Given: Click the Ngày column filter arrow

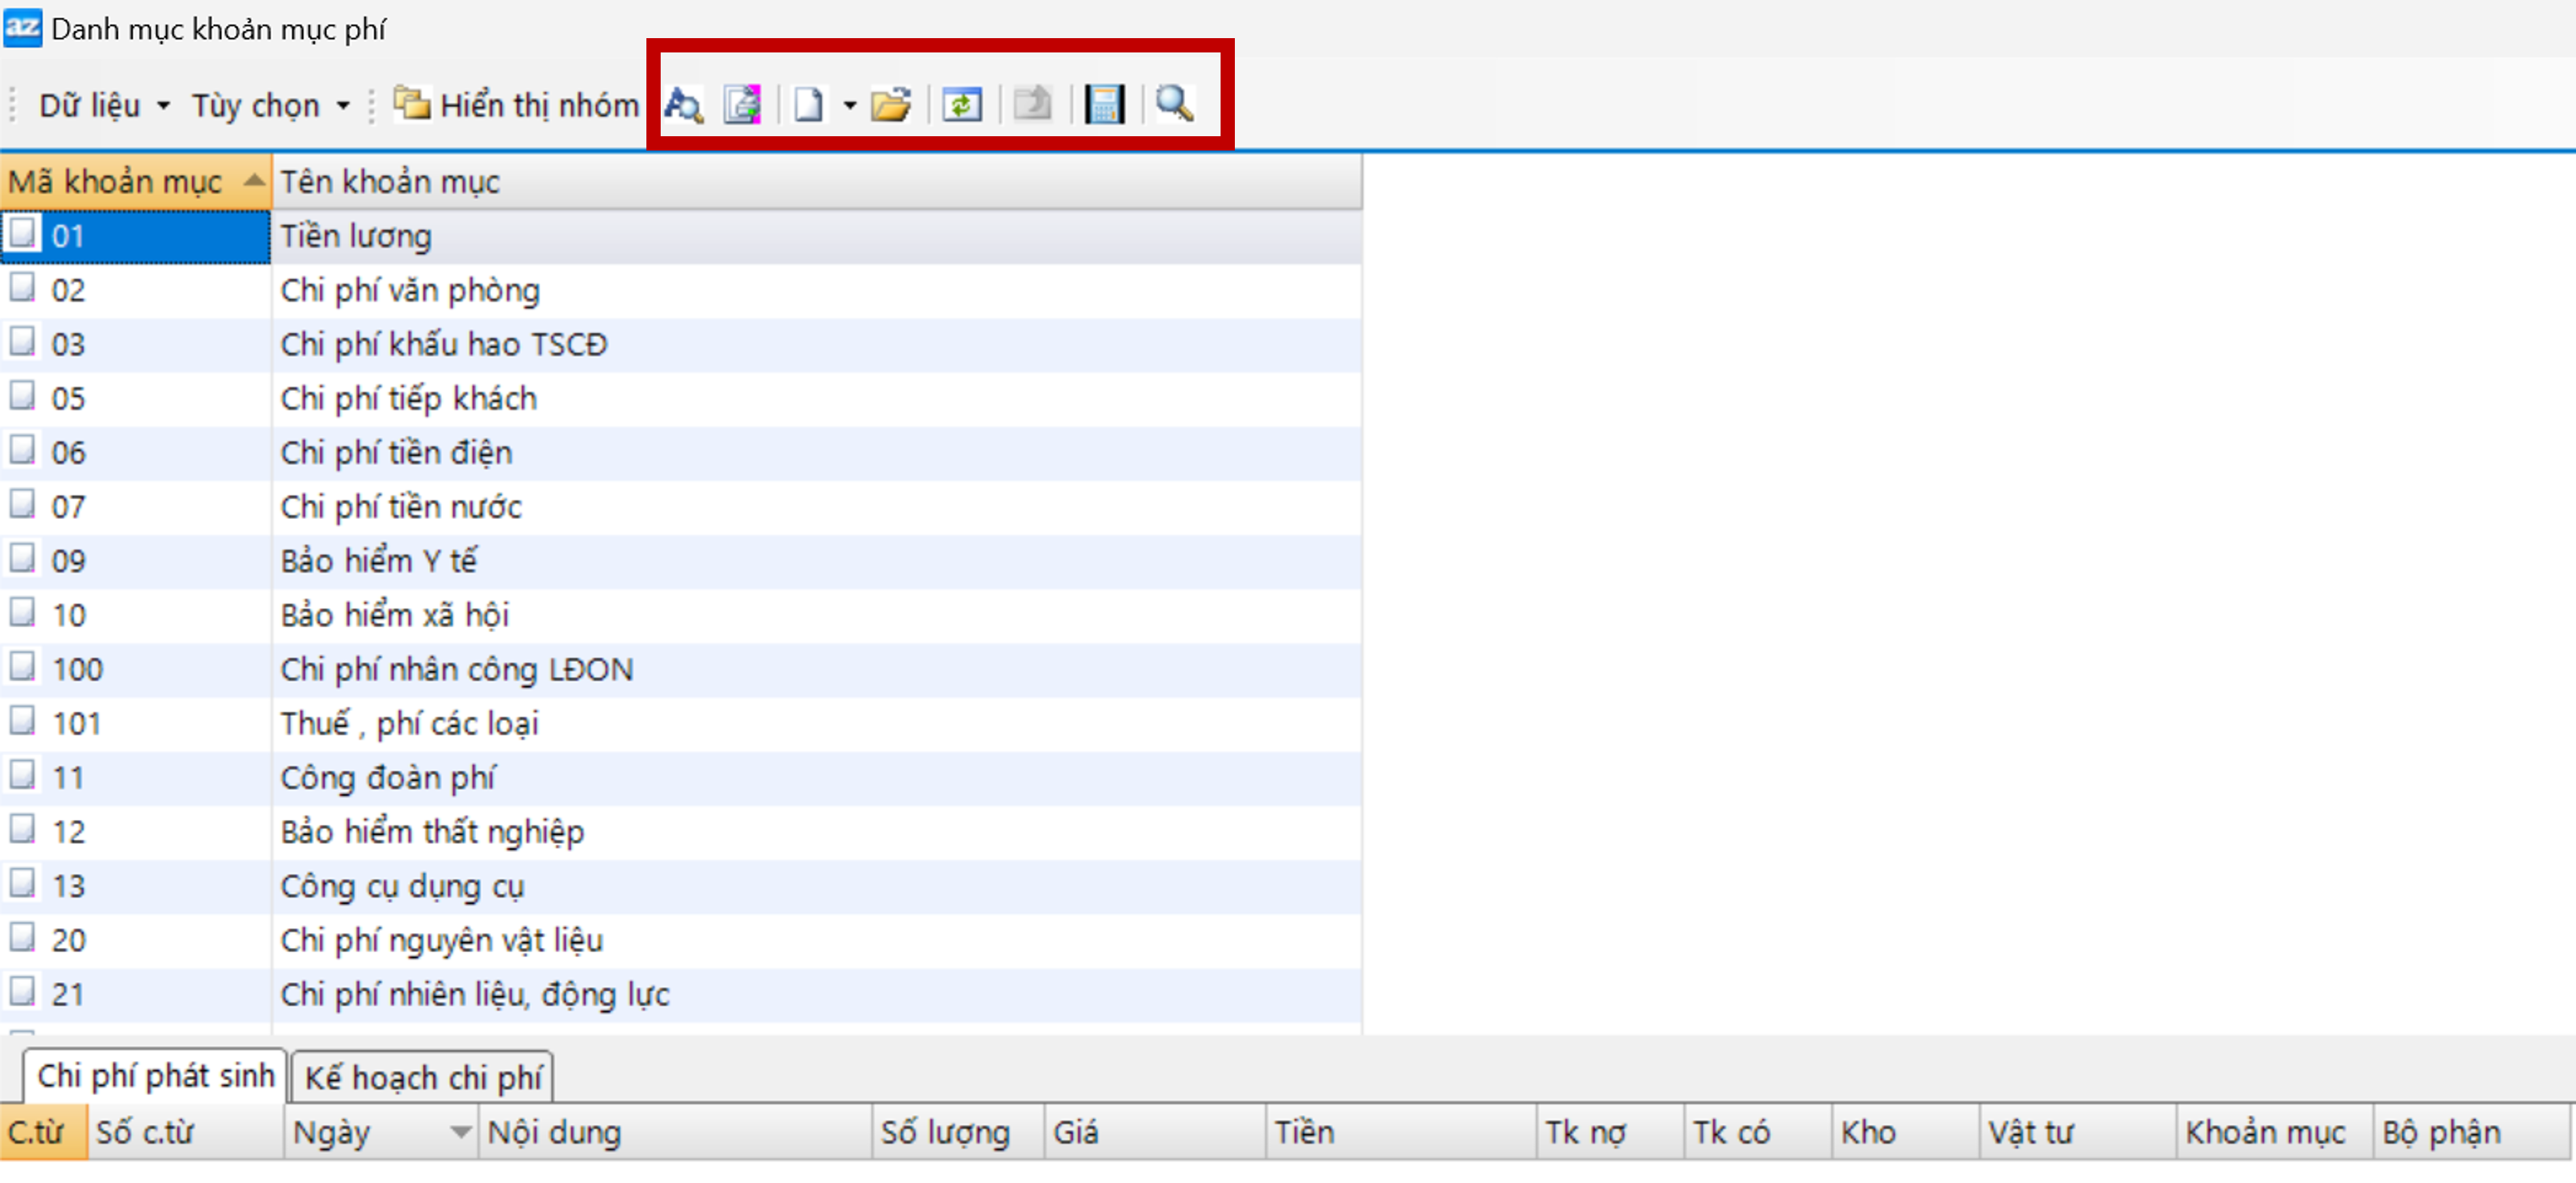Looking at the screenshot, I should (x=460, y=1133).
